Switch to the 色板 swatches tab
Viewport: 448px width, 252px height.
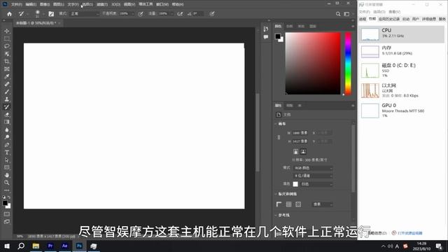point(289,27)
